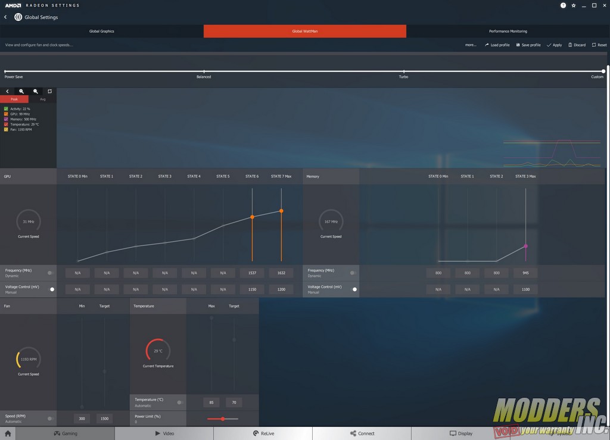Click the Custom handle on the tuning slider

tap(603, 71)
